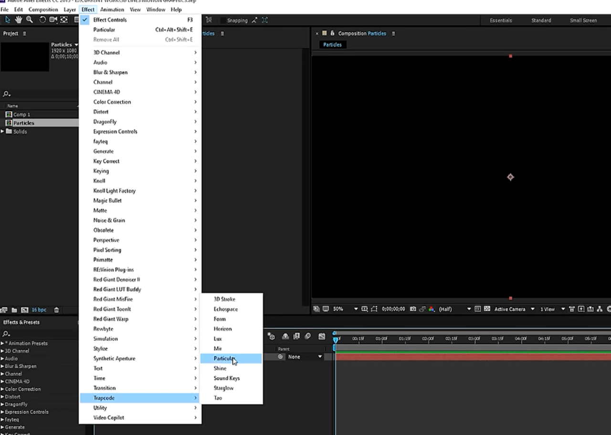This screenshot has width=611, height=435.
Task: Show channel and color management settings icon
Action: [432, 309]
